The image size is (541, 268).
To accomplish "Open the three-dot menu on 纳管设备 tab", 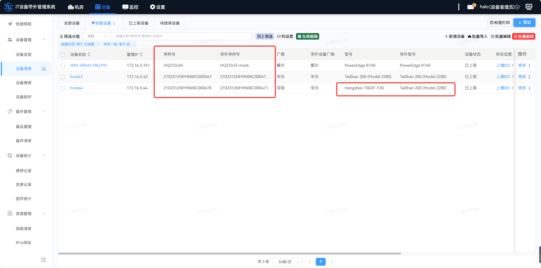I will point(114,23).
